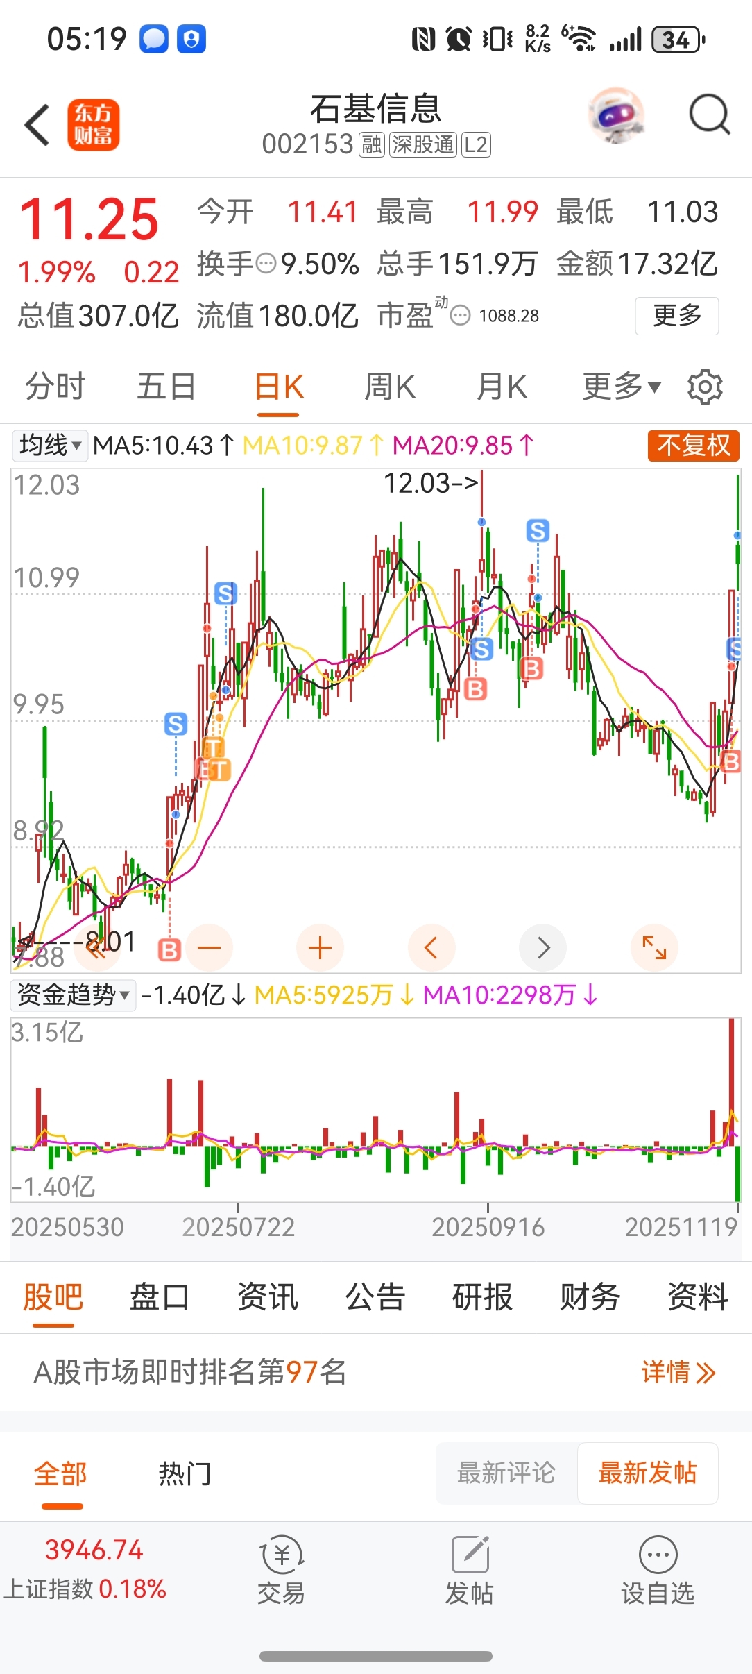Tap the Wi-Fi status bar icon
The height and width of the screenshot is (1674, 752).
[579, 39]
